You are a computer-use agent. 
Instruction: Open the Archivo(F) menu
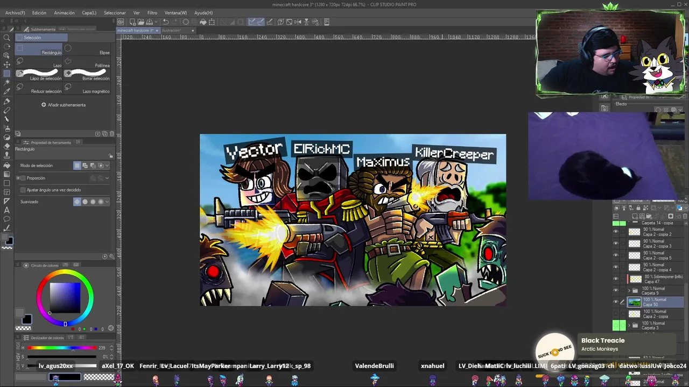[15, 12]
